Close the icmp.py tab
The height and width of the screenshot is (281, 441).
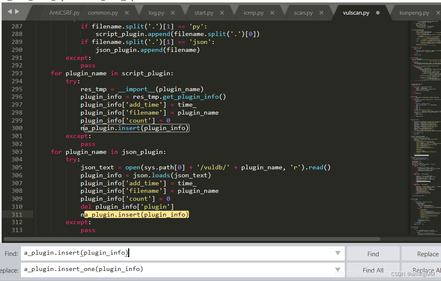[x=272, y=13]
